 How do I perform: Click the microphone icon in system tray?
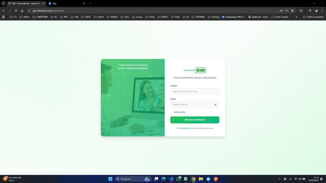click(290, 179)
